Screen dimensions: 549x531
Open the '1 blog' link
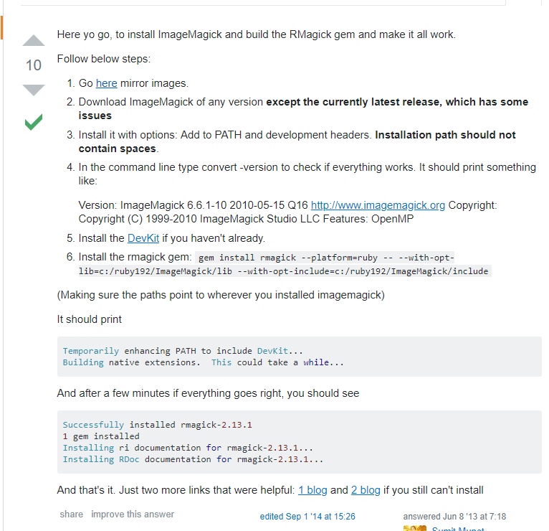[x=312, y=490]
